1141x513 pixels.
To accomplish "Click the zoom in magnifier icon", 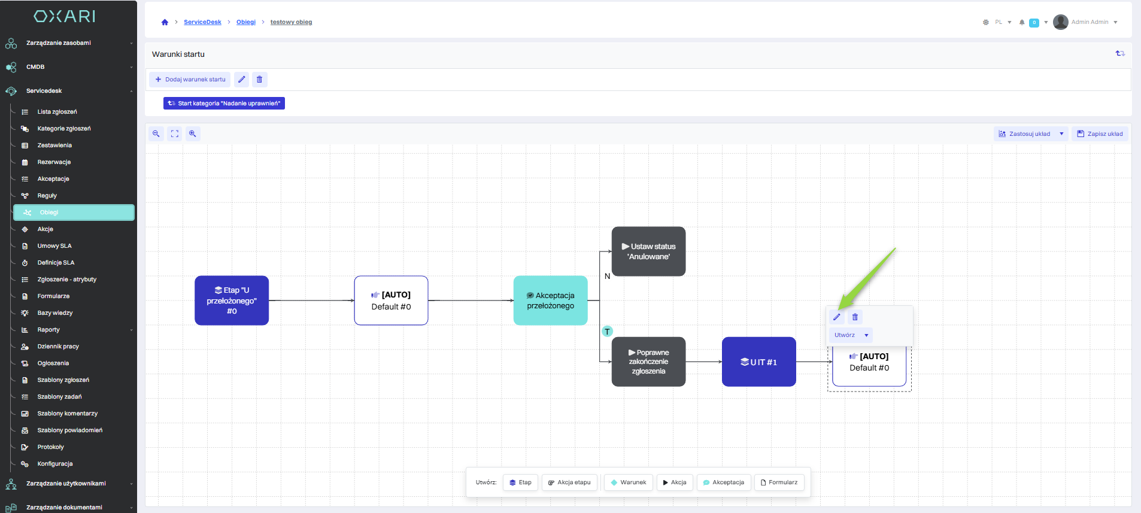I will (193, 134).
